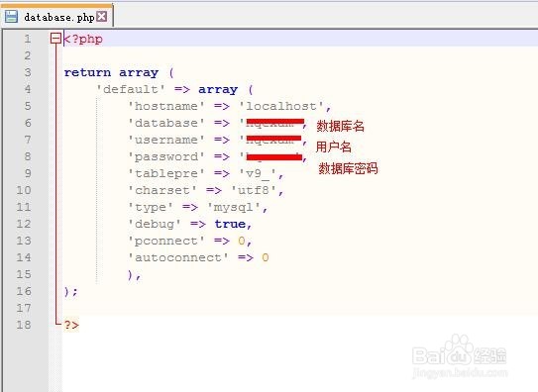Screen dimensions: 538x392
Task: Click the 'true' value on line 12
Action: pos(230,224)
